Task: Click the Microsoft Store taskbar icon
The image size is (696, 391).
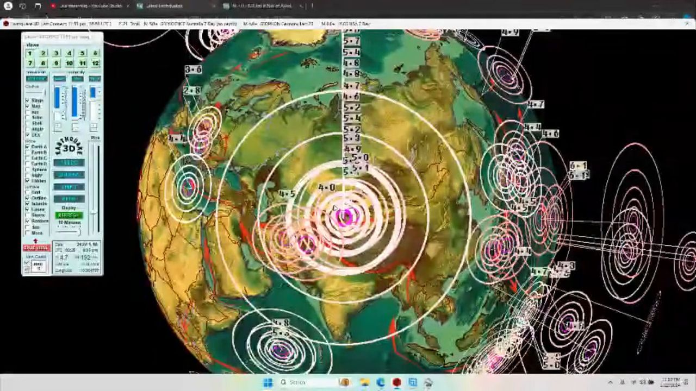Action: point(413,383)
